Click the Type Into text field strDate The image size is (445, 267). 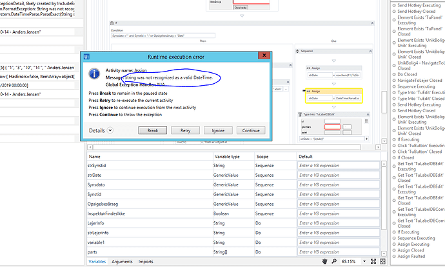pyautogui.click(x=331, y=139)
